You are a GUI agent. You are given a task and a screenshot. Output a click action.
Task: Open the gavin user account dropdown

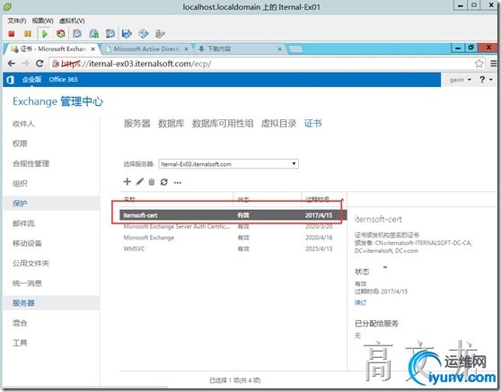click(x=460, y=80)
